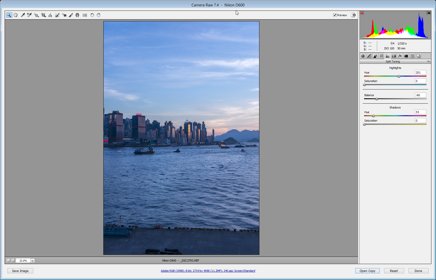Click the Highlights Hue input field
436x280 pixels.
point(420,73)
